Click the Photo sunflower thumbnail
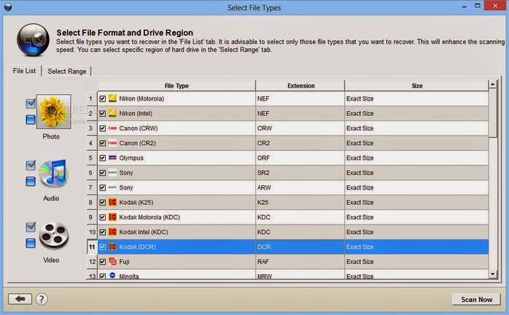 tap(53, 112)
